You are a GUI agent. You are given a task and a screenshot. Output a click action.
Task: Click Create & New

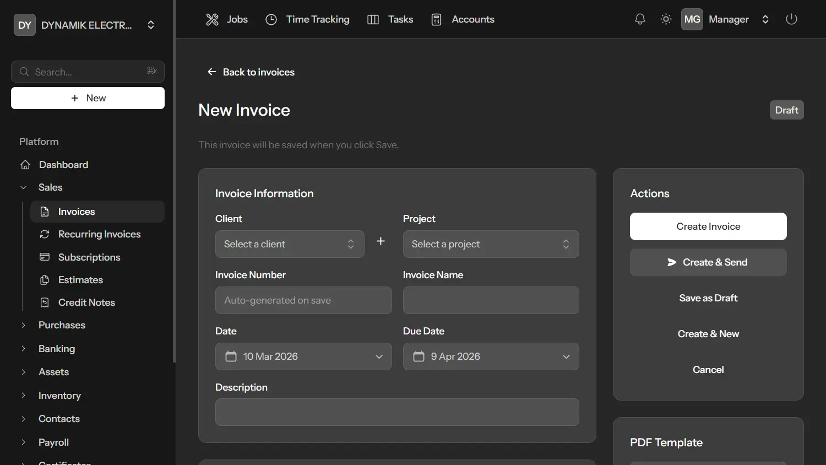708,334
